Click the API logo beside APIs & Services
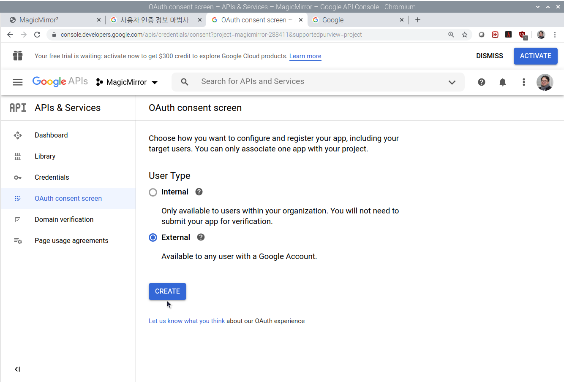The width and height of the screenshot is (564, 383). (18, 108)
